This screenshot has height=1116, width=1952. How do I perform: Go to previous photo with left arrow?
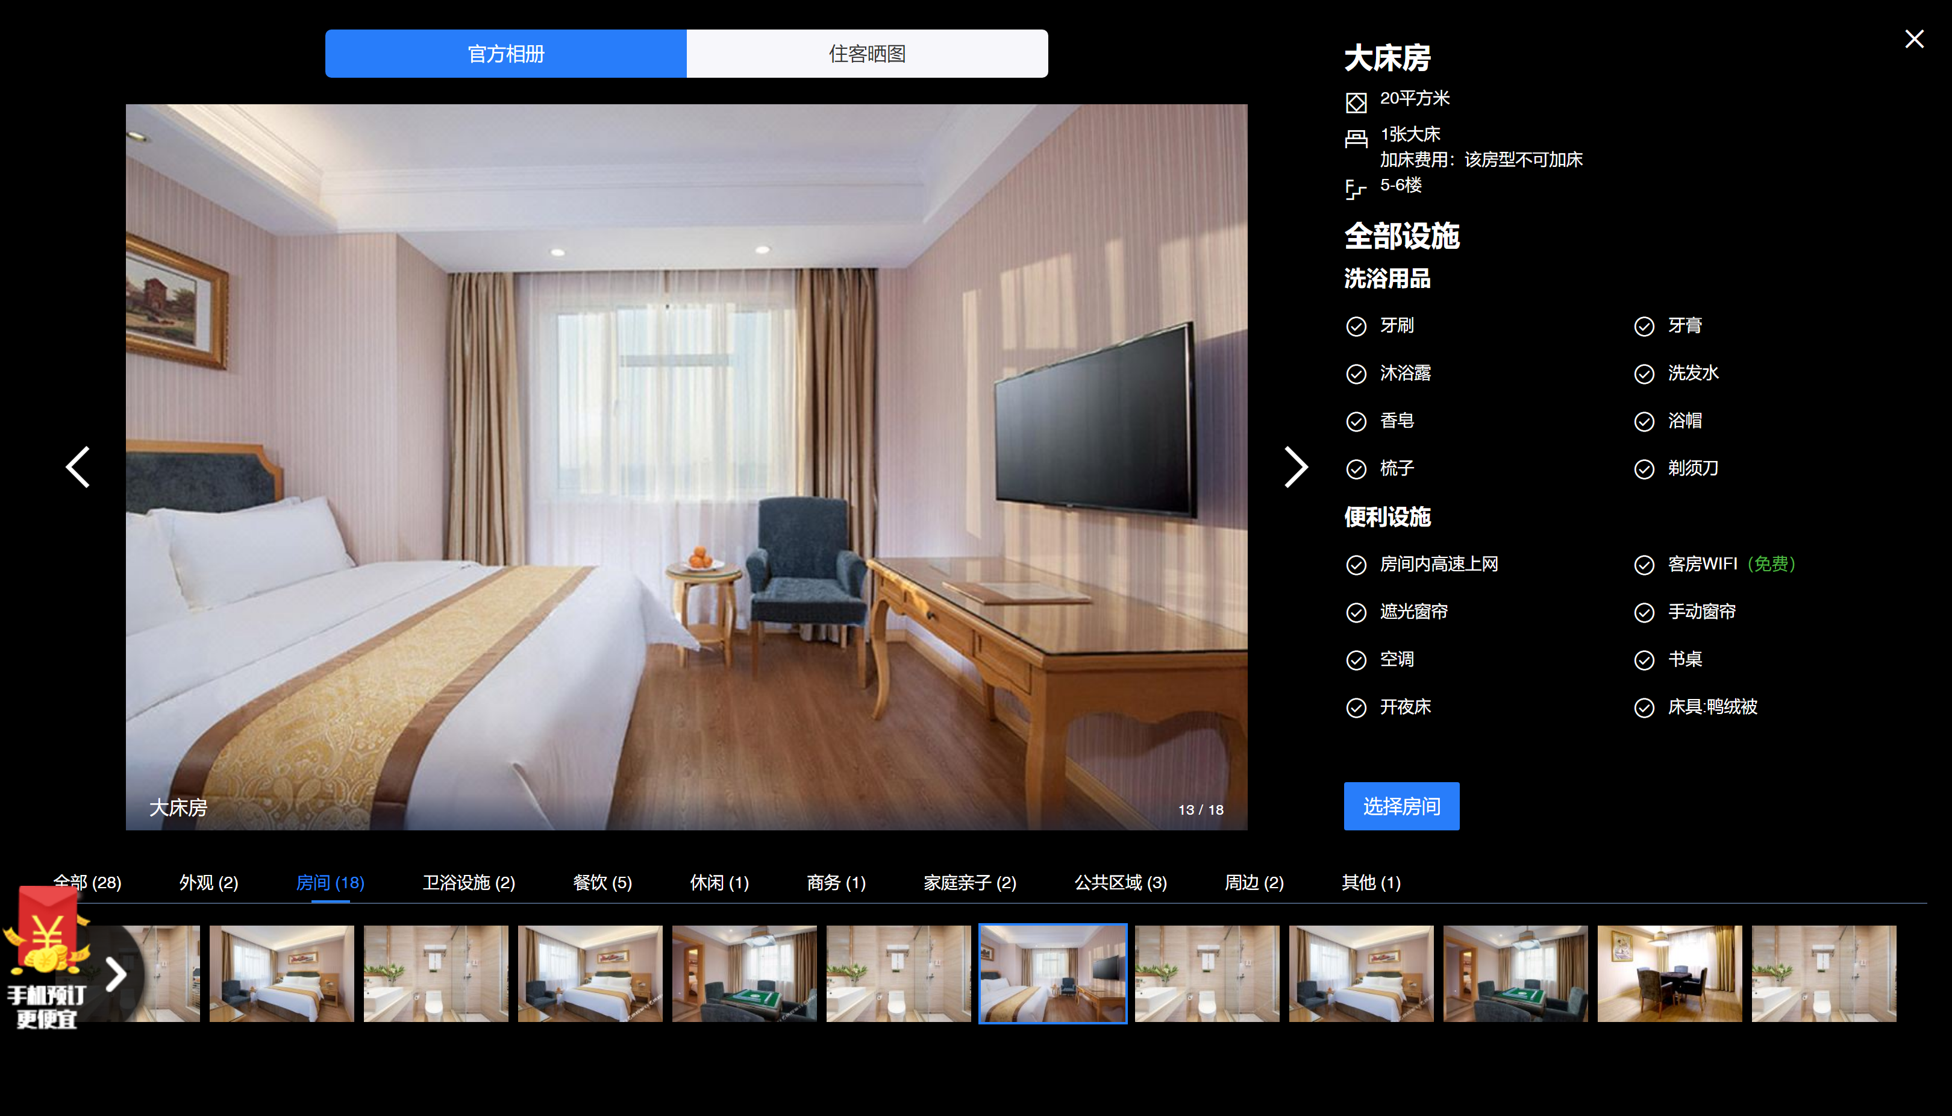coord(78,467)
